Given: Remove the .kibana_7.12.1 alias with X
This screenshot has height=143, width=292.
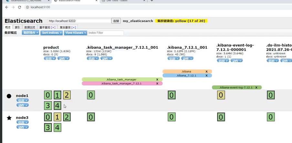Looking at the screenshot, I should tap(206, 75).
